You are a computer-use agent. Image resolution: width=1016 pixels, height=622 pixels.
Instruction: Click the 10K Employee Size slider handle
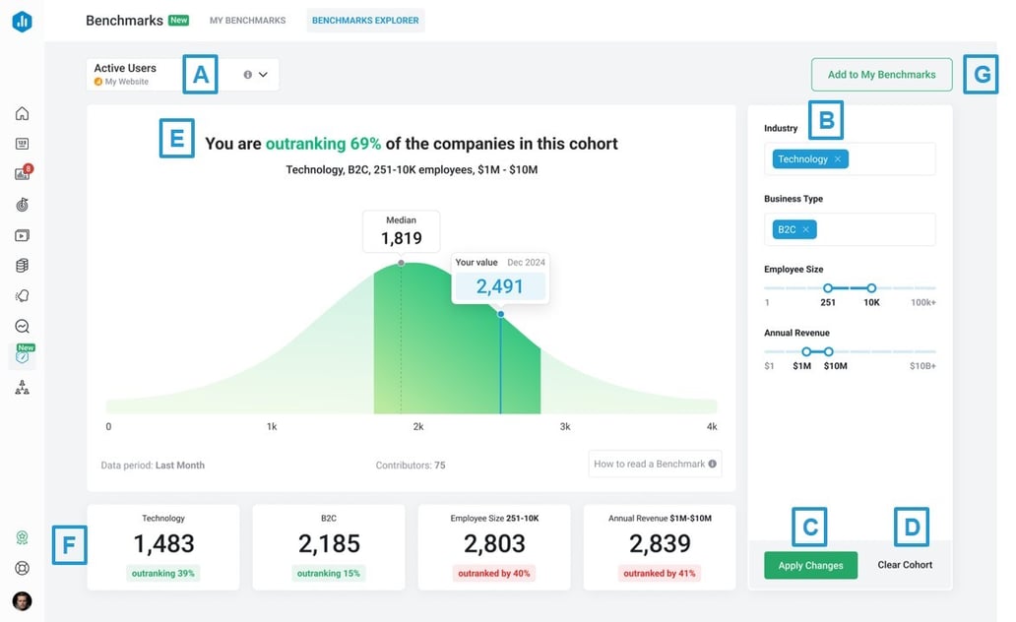point(870,288)
